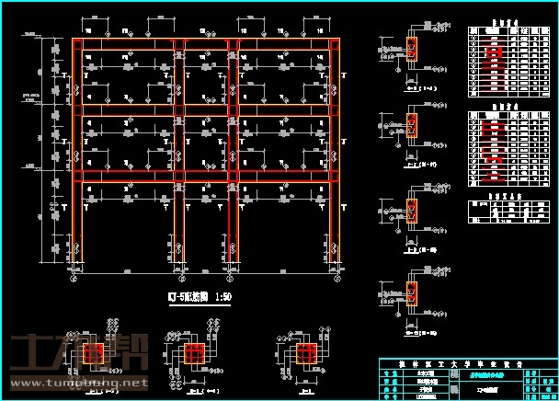The image size is (559, 401).
Task: Select the leftmost column of the frame elevation
Action: 74,156
